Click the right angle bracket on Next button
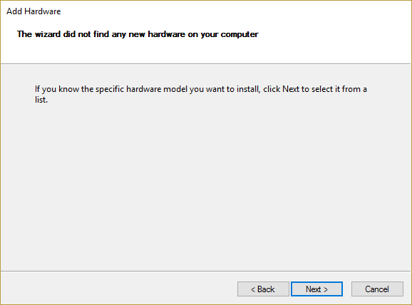Image resolution: width=412 pixels, height=305 pixels. tap(326, 289)
